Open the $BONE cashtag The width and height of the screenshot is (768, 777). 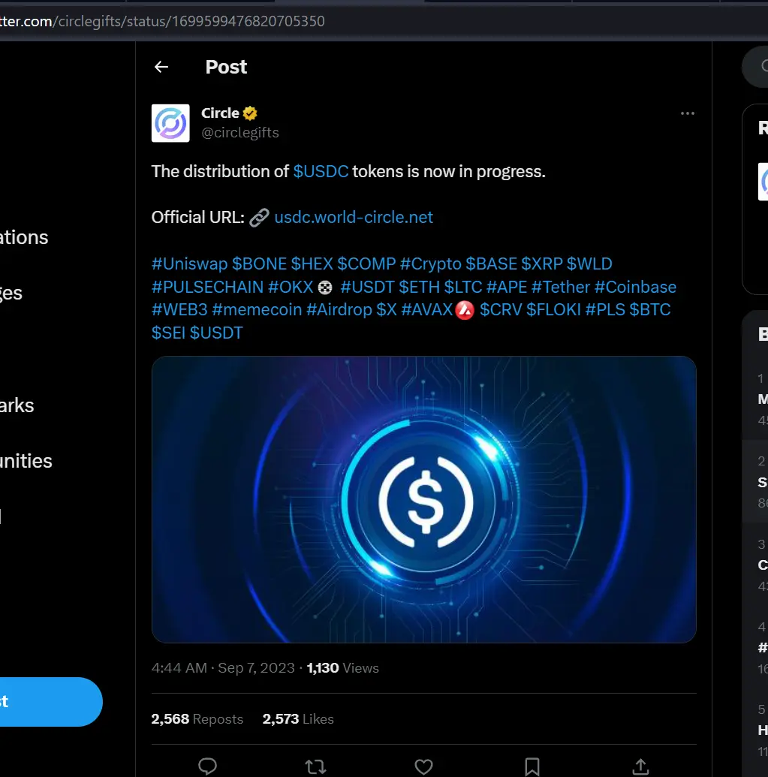click(259, 264)
